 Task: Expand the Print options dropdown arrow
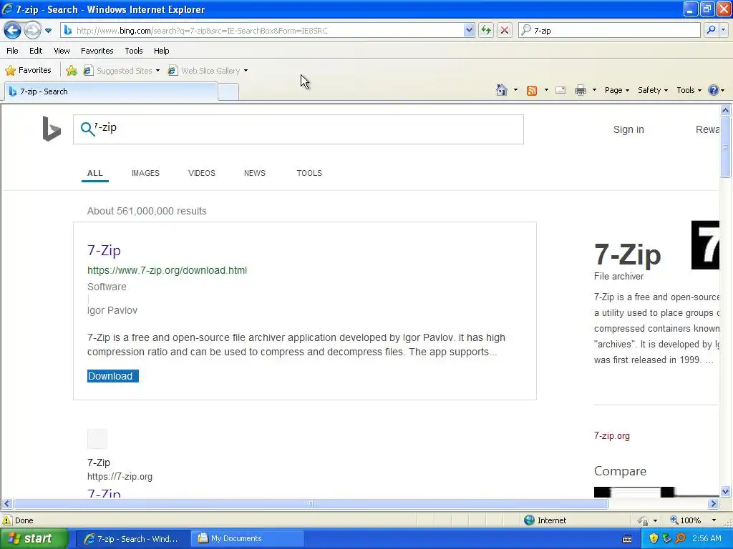(x=594, y=90)
